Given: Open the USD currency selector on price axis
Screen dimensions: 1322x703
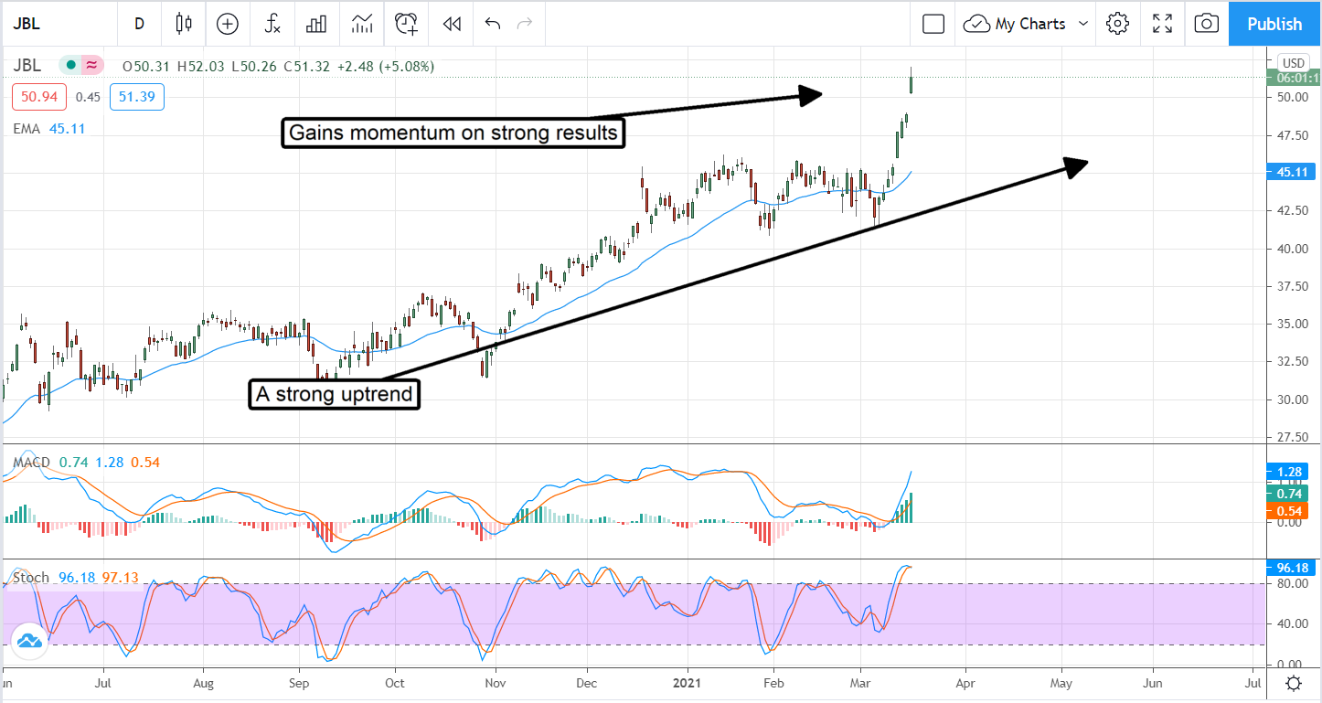Looking at the screenshot, I should (x=1294, y=62).
